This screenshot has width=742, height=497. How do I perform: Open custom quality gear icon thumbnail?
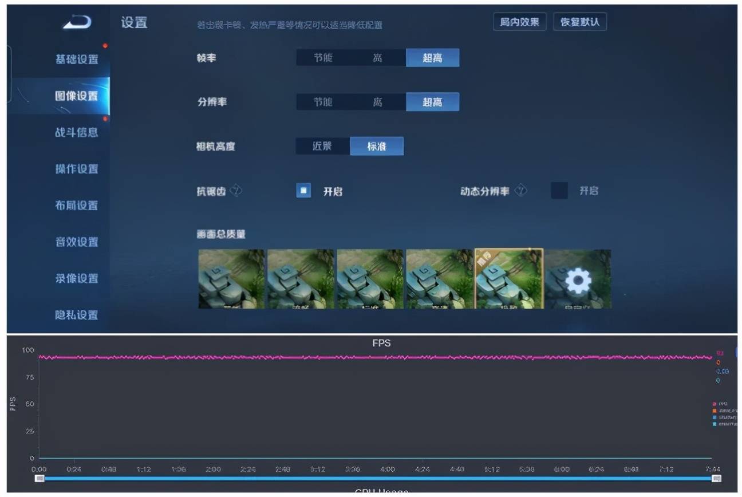point(578,279)
